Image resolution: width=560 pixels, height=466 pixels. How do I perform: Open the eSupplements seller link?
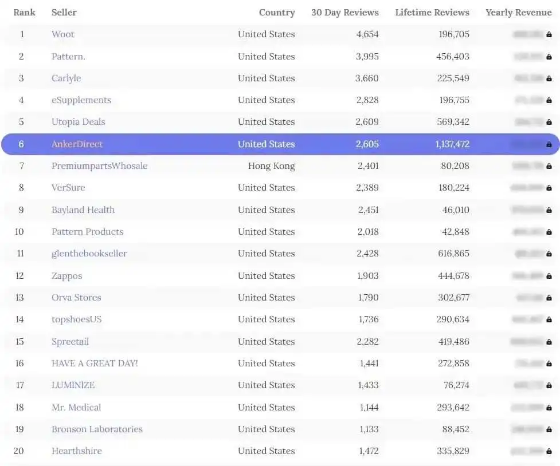(81, 100)
